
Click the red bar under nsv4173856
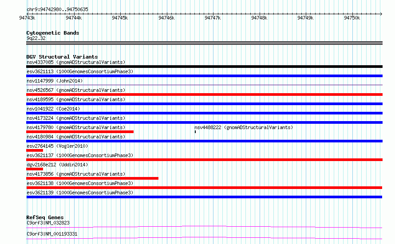point(92,178)
